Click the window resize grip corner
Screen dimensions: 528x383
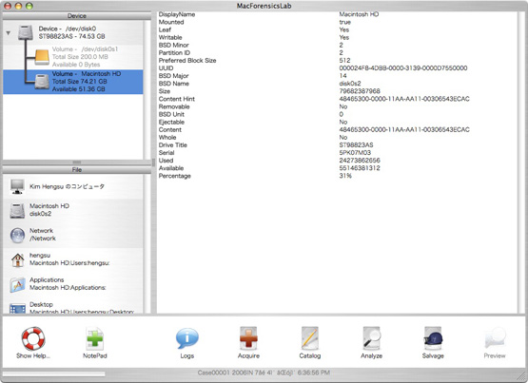[521, 376]
